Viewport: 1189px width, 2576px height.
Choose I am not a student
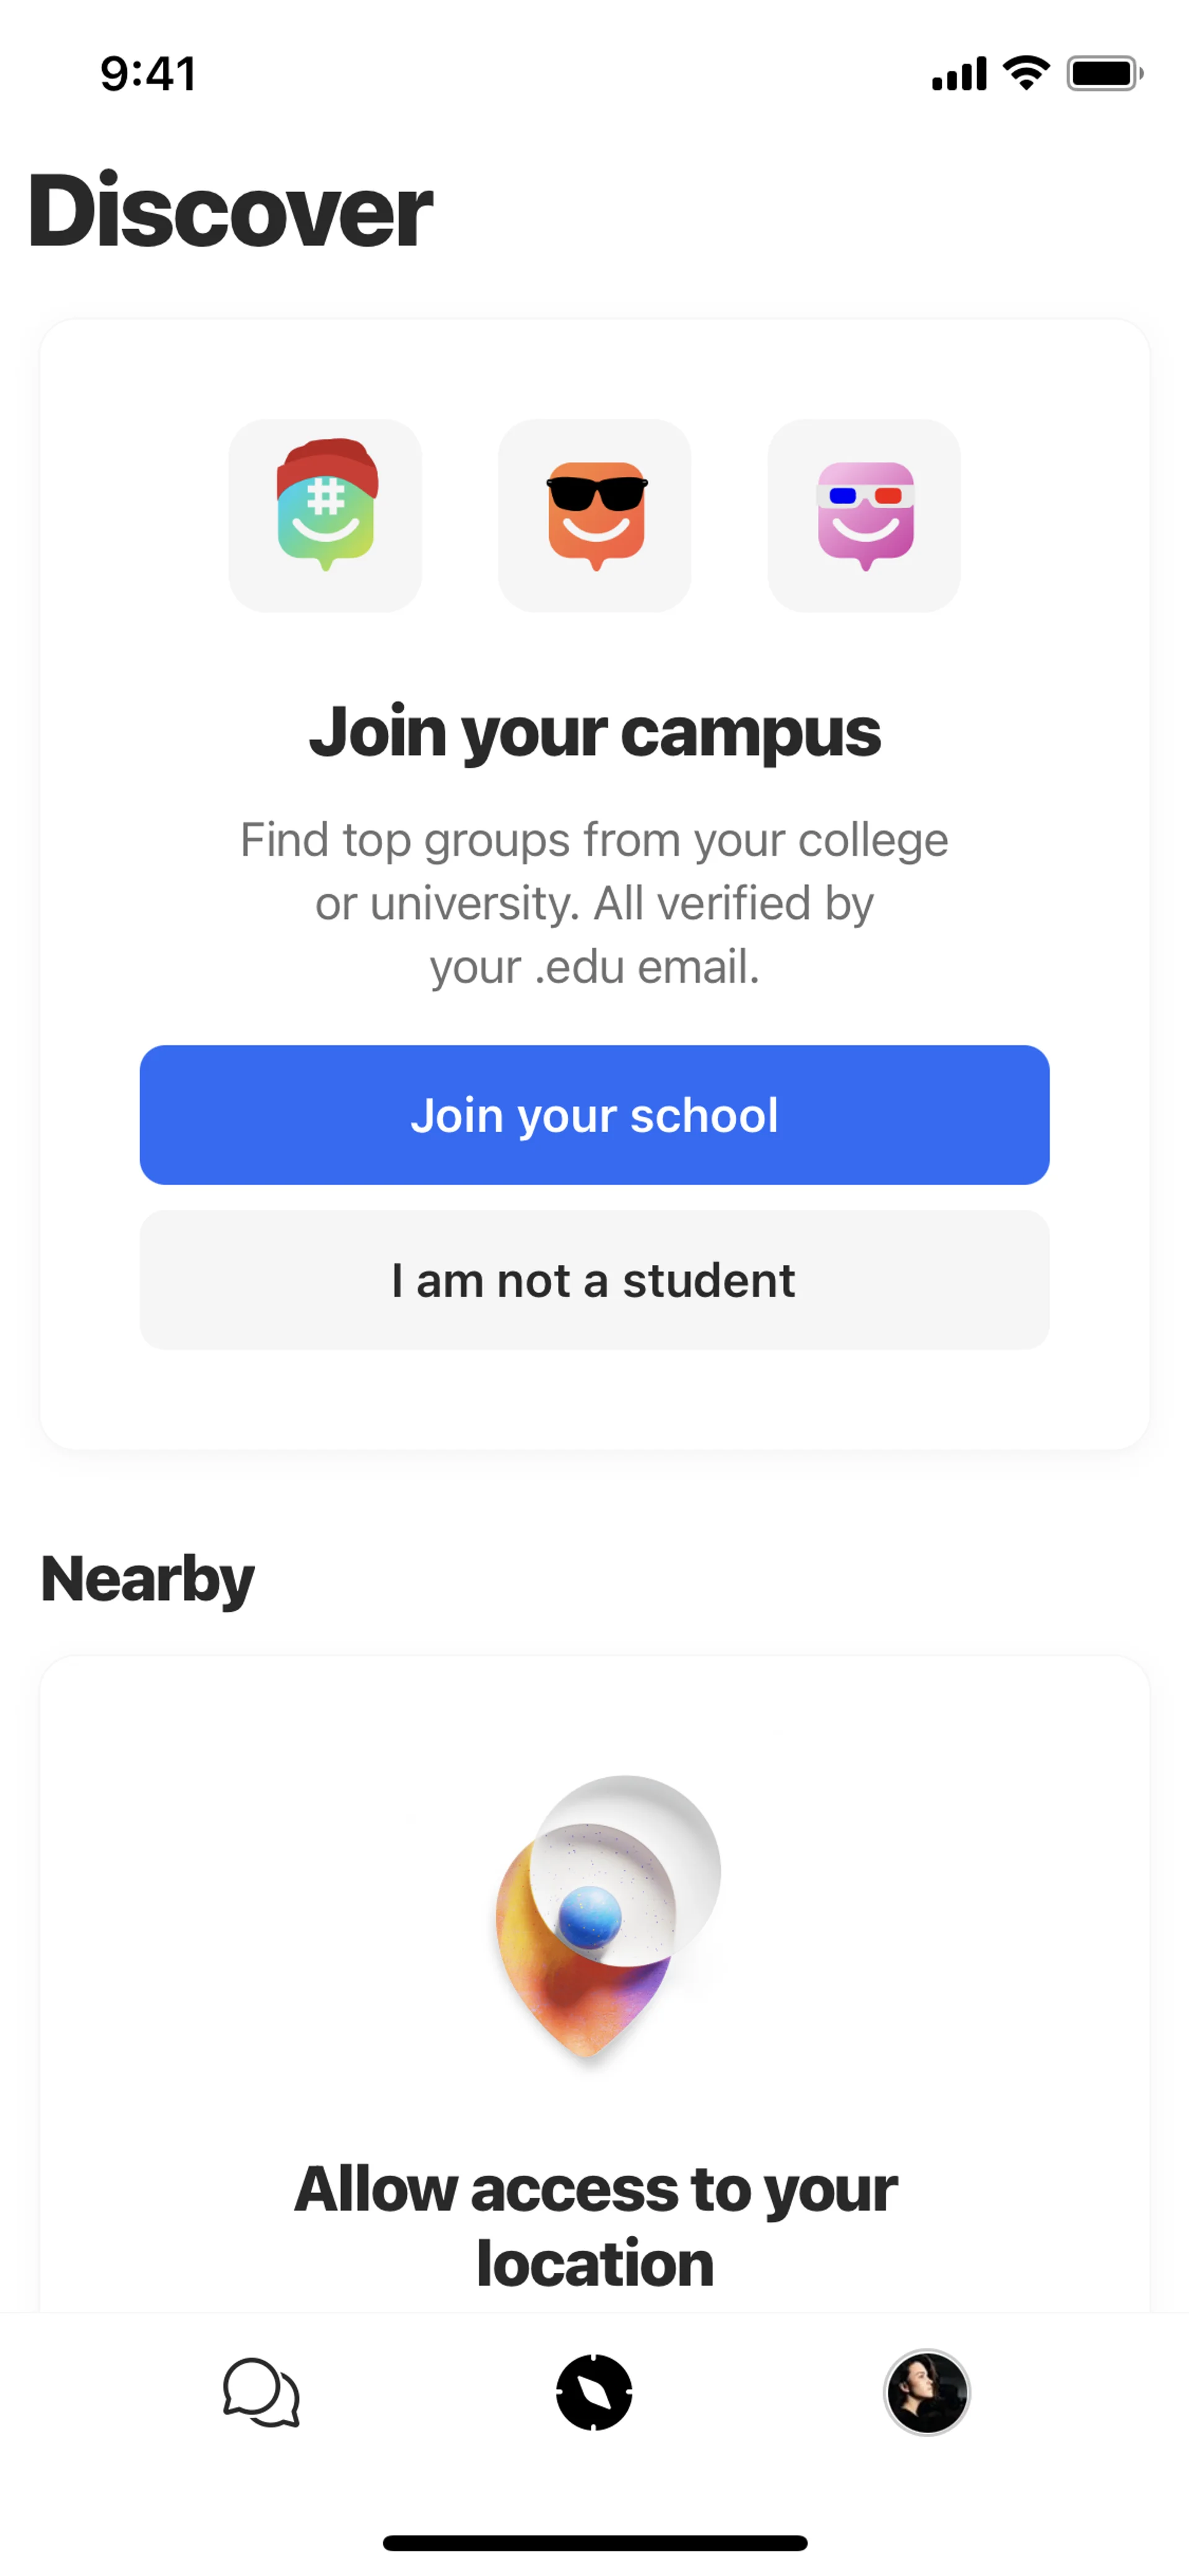coord(594,1280)
